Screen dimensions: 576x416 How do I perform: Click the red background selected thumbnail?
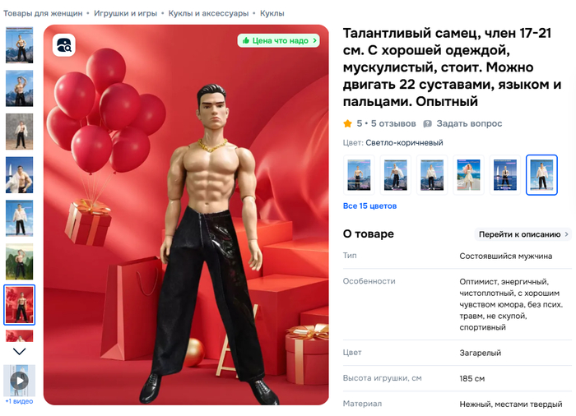(x=20, y=305)
